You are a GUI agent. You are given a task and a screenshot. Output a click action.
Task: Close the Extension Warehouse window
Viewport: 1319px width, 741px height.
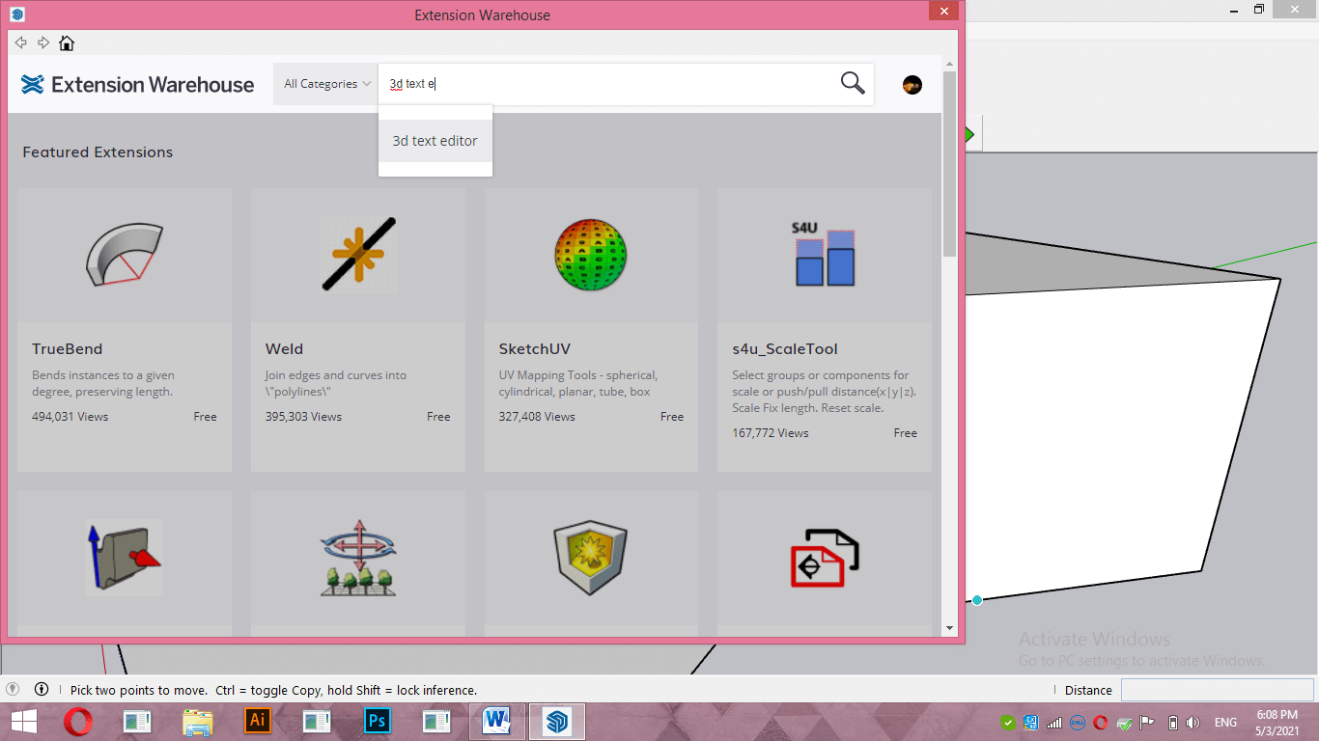[x=943, y=11]
